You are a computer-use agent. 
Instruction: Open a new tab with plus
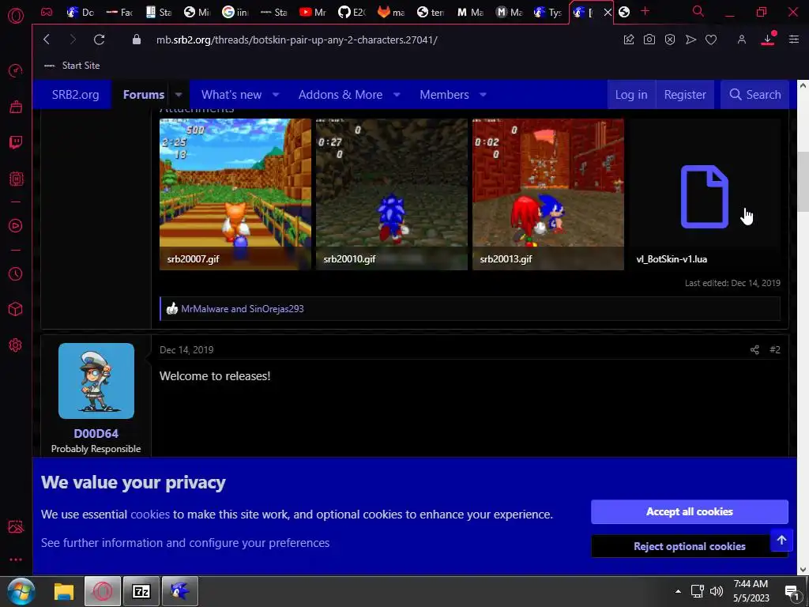click(x=645, y=11)
